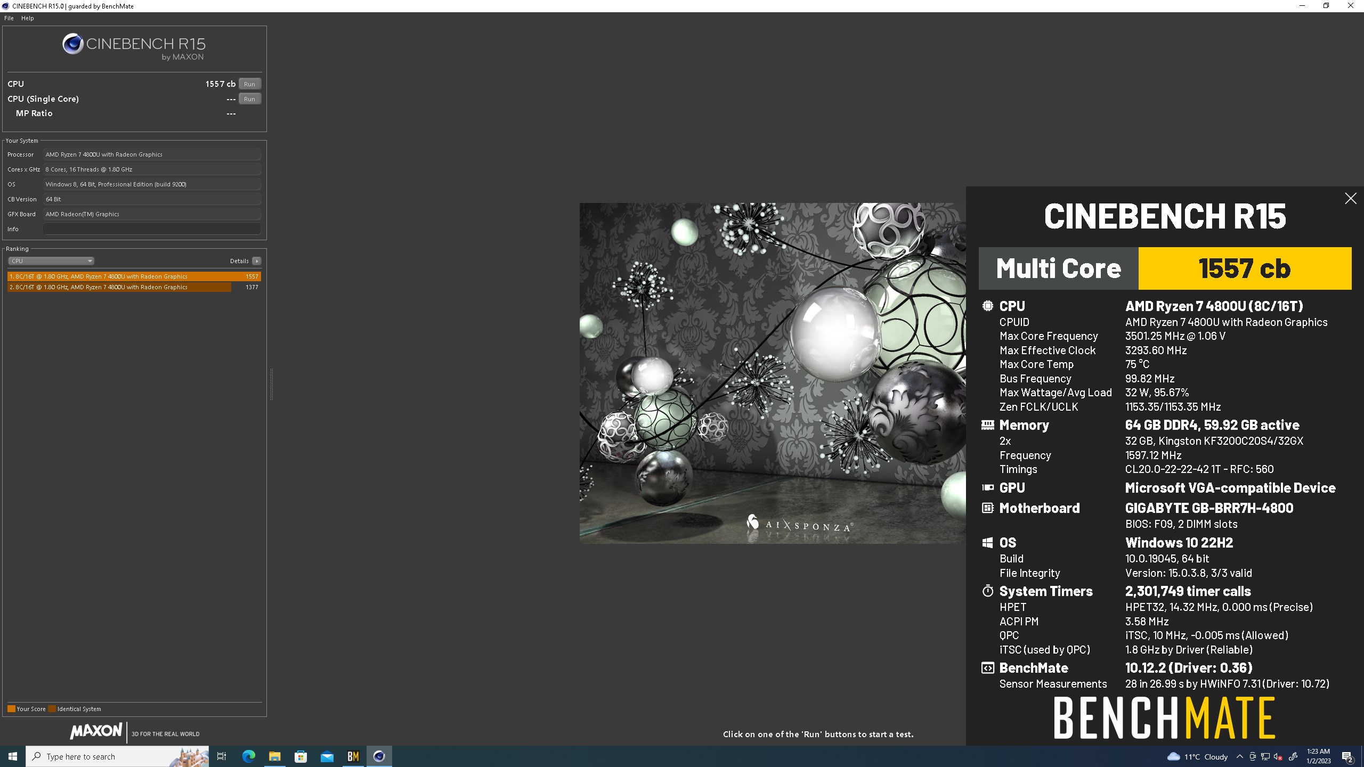The image size is (1364, 767).
Task: Click the Cinebench R15 sphere logo
Action: [73, 44]
